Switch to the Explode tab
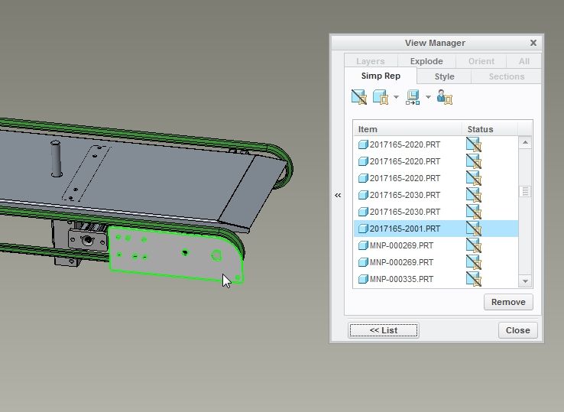Screen dimensions: 564x412 426,61
